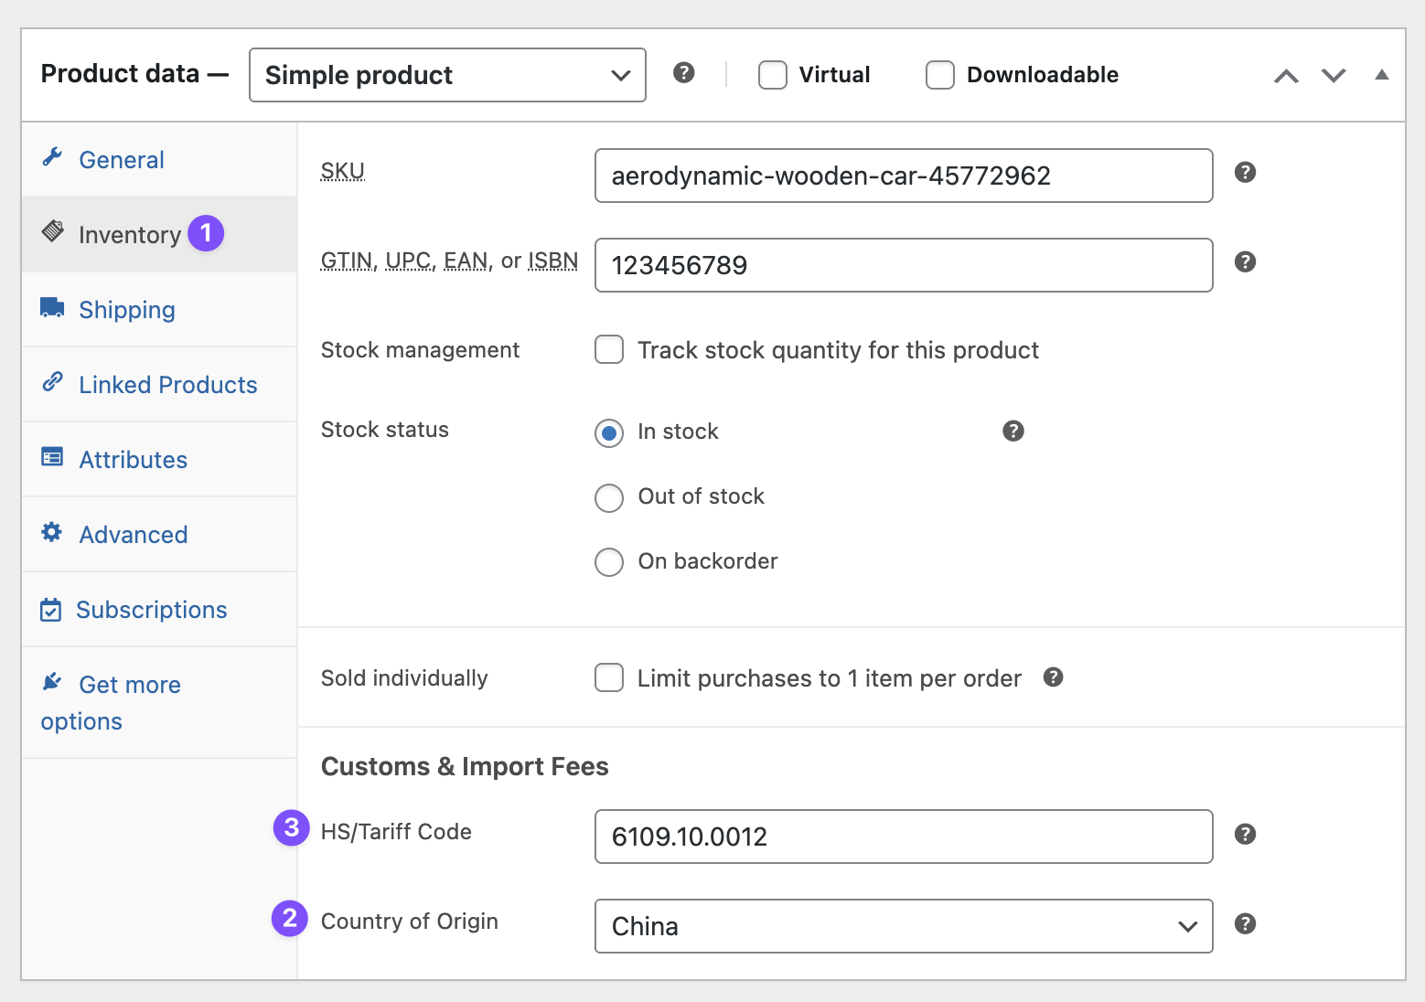Open the Country of Origin dropdown
1425x1002 pixels.
904,926
